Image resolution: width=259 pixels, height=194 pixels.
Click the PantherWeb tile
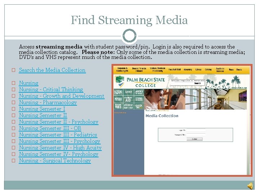(118, 106)
